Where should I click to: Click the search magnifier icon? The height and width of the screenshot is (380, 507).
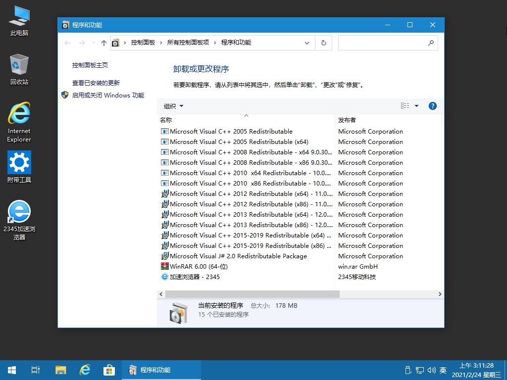point(431,43)
